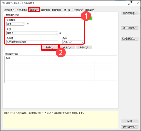This screenshot has width=141, height=131.
Task: Click the キャンセル button
Action: [x=130, y=121]
